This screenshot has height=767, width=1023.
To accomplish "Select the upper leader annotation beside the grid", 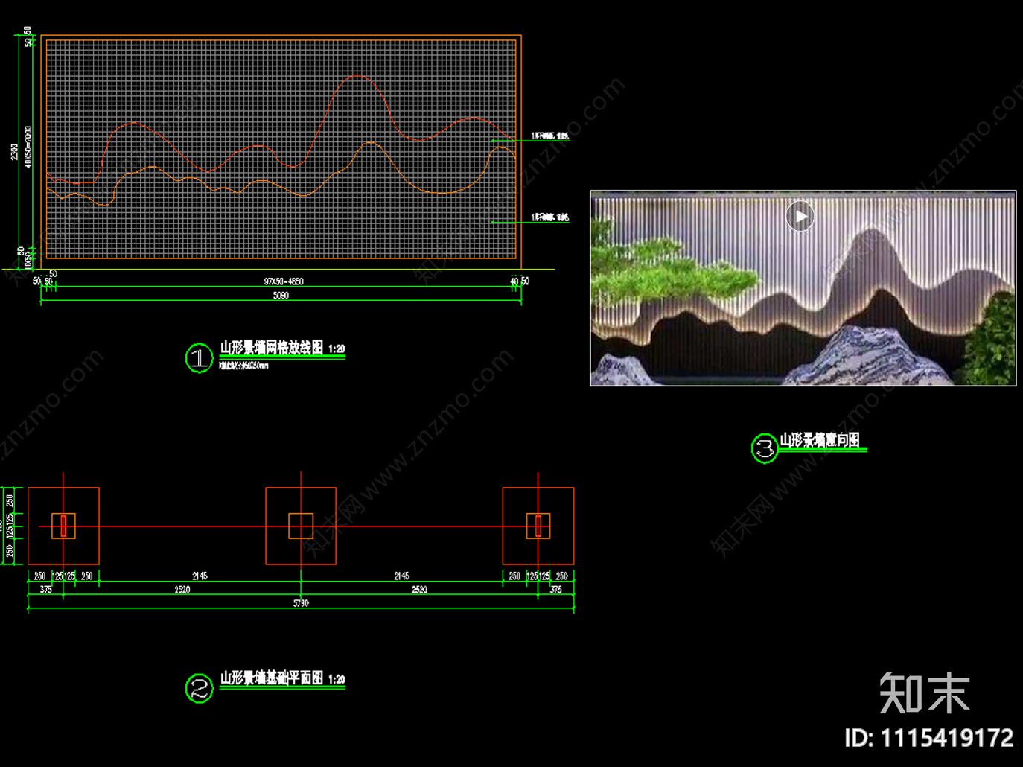I will click(x=549, y=136).
